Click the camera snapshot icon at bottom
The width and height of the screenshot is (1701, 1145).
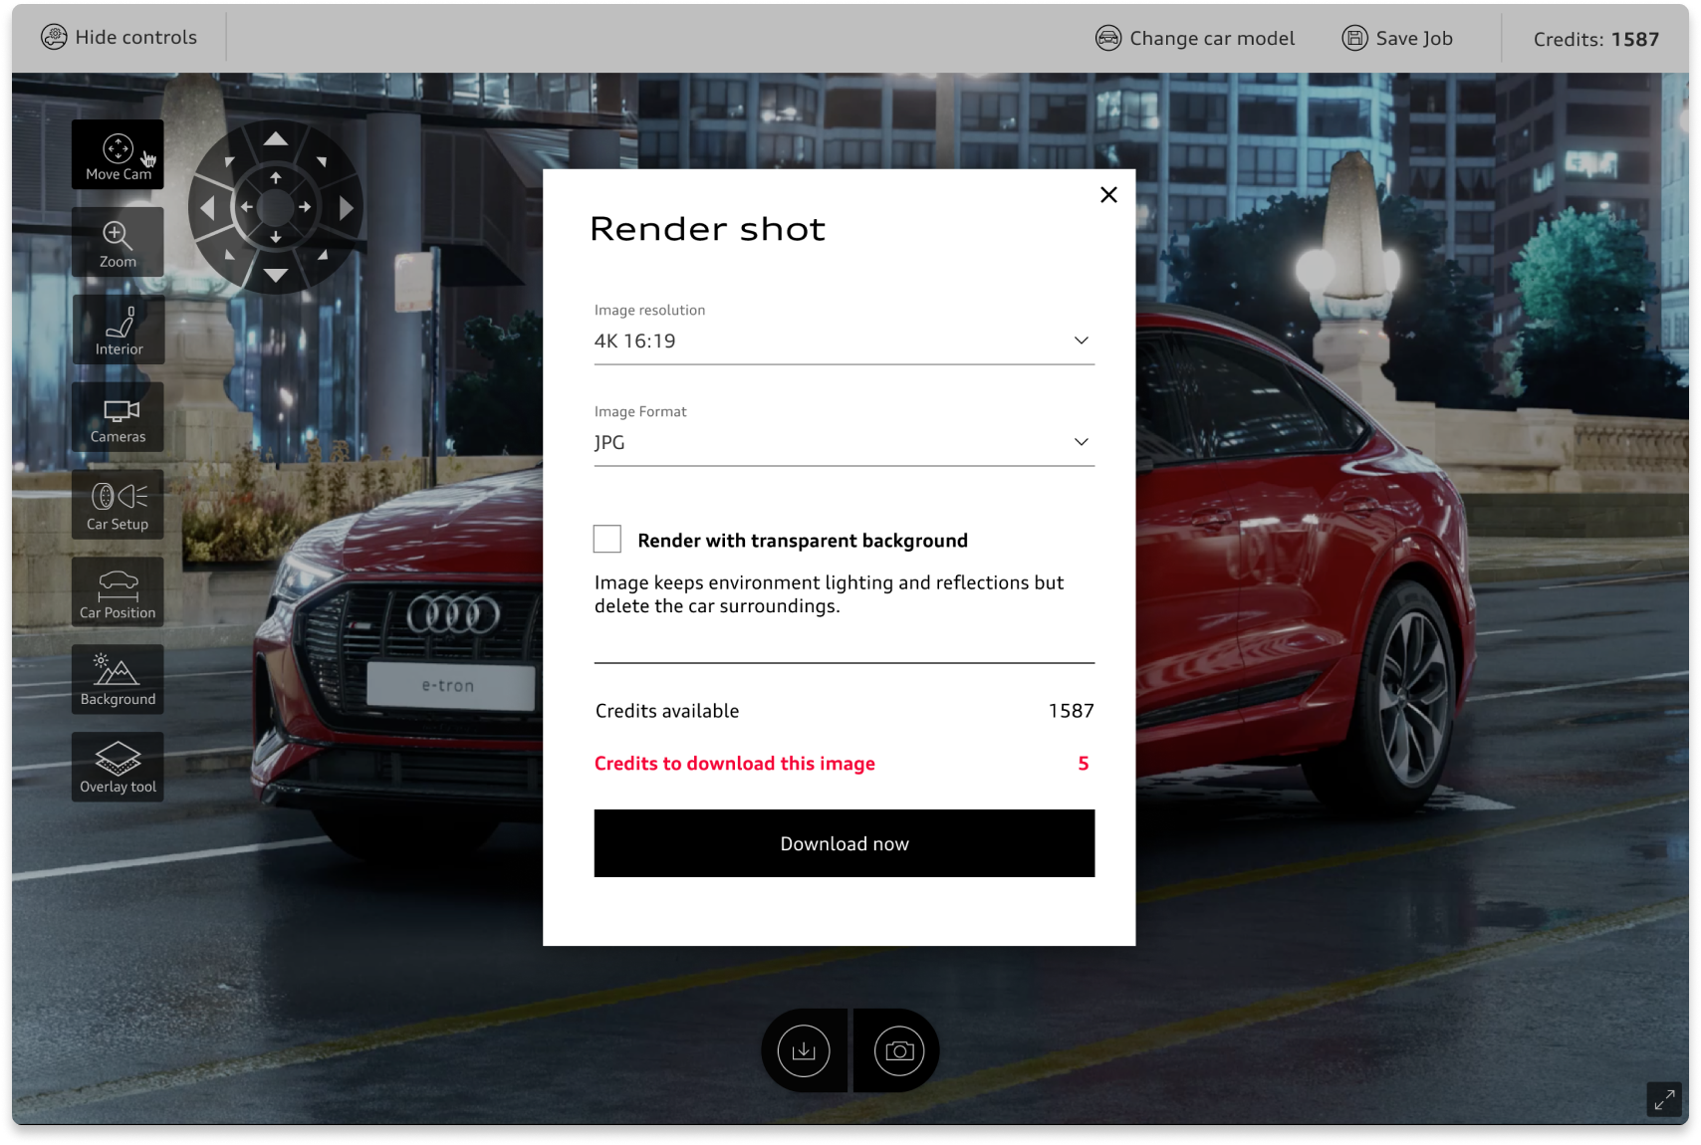click(x=899, y=1050)
